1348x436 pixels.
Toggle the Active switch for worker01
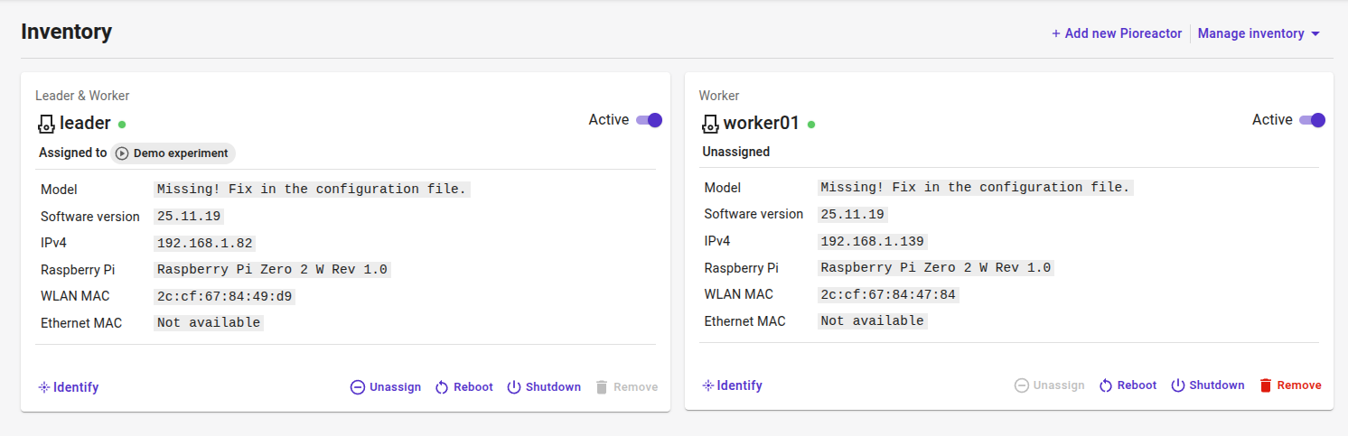click(1312, 120)
